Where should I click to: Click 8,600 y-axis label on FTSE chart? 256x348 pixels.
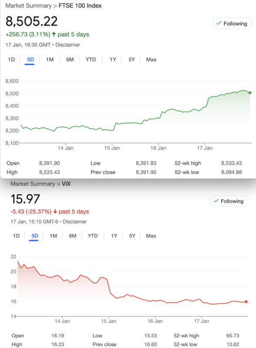12,81
